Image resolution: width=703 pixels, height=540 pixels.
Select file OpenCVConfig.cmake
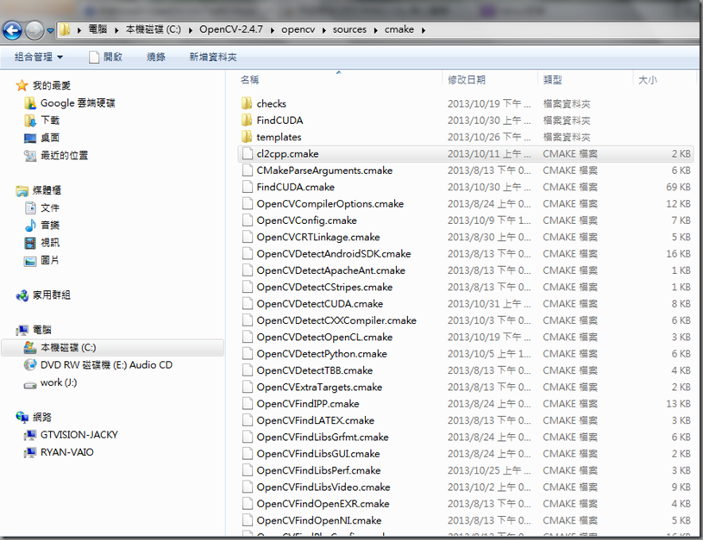(x=307, y=220)
